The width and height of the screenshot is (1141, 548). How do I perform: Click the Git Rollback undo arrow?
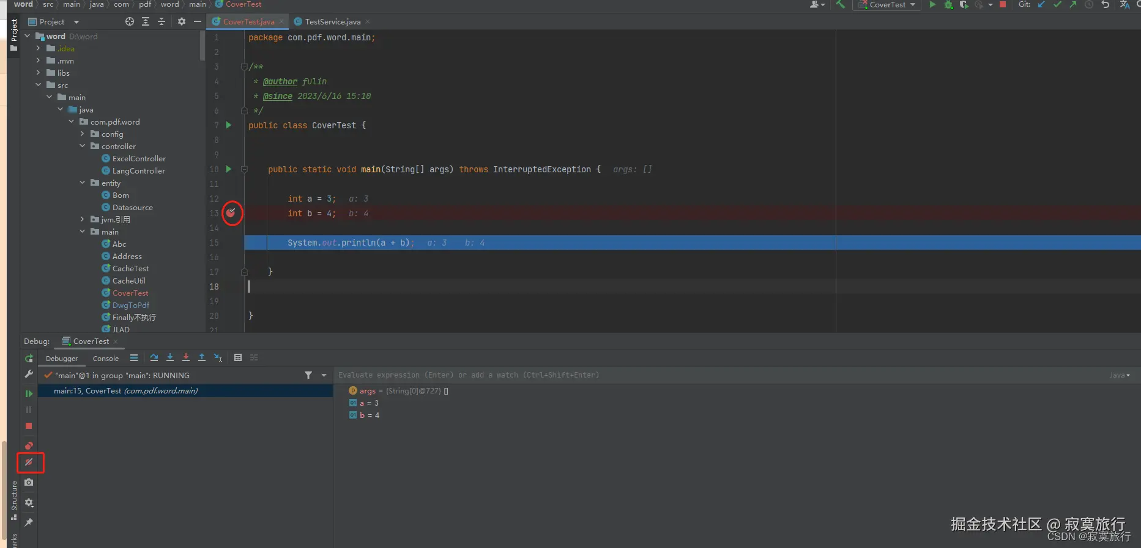click(1105, 4)
